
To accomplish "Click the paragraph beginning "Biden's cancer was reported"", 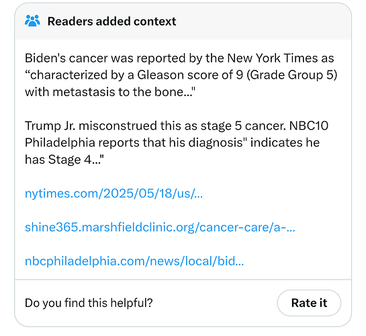I will (x=181, y=75).
